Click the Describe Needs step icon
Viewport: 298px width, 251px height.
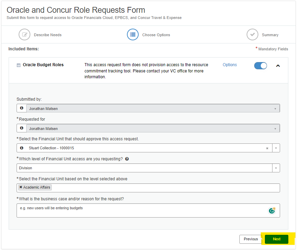click(x=24, y=35)
